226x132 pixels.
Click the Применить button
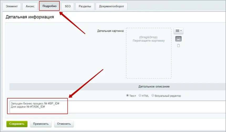(41, 124)
